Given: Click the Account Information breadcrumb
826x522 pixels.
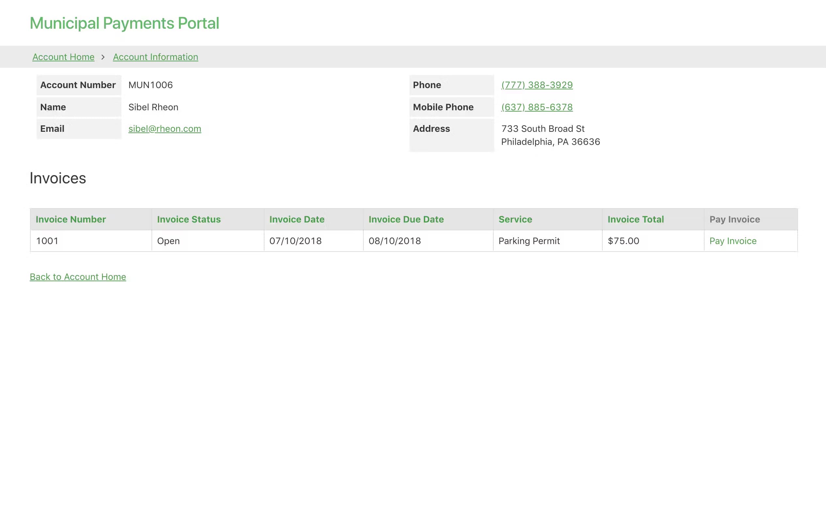Looking at the screenshot, I should click(x=155, y=57).
